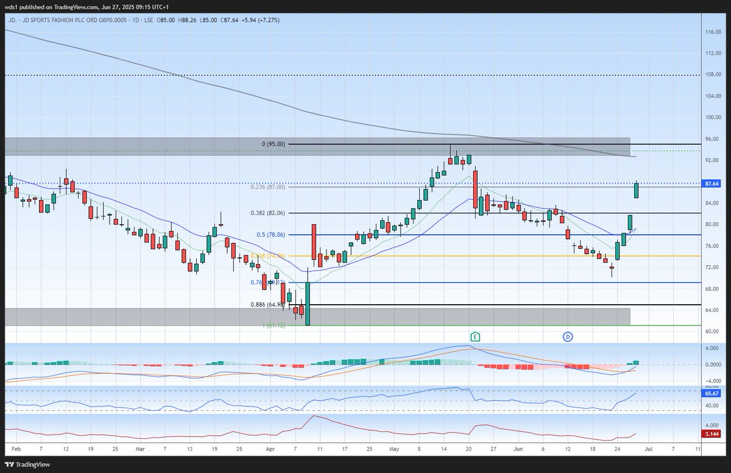
Task: Click the lower grey support zone rectangle
Action: 317,316
